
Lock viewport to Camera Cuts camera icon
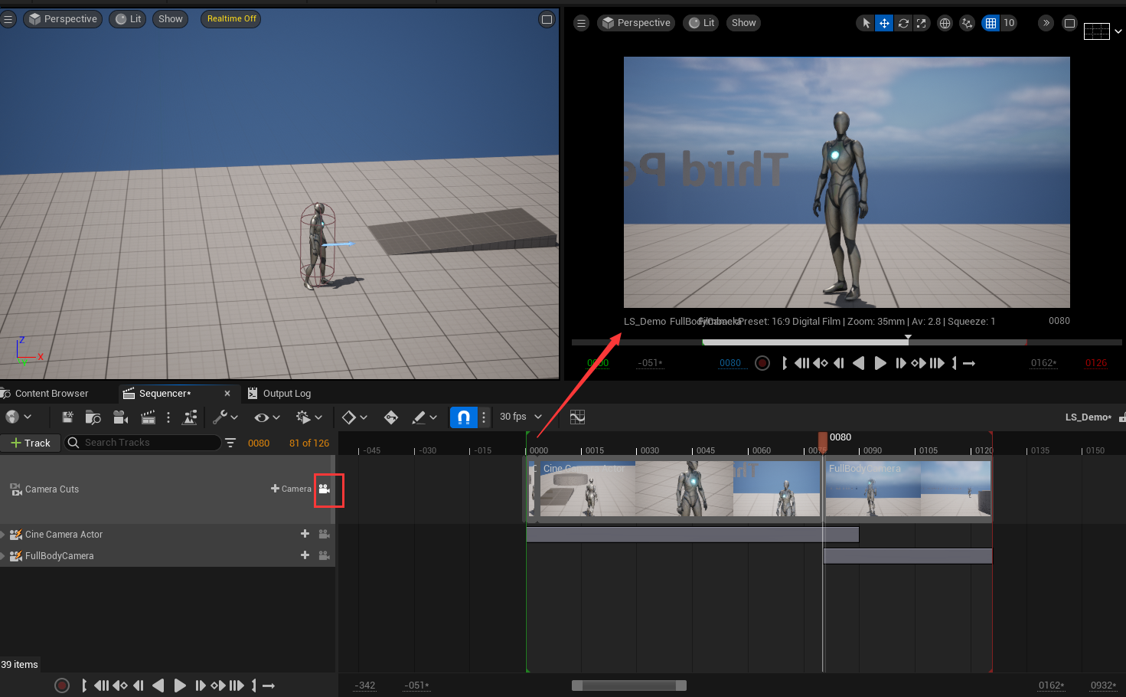click(x=325, y=489)
